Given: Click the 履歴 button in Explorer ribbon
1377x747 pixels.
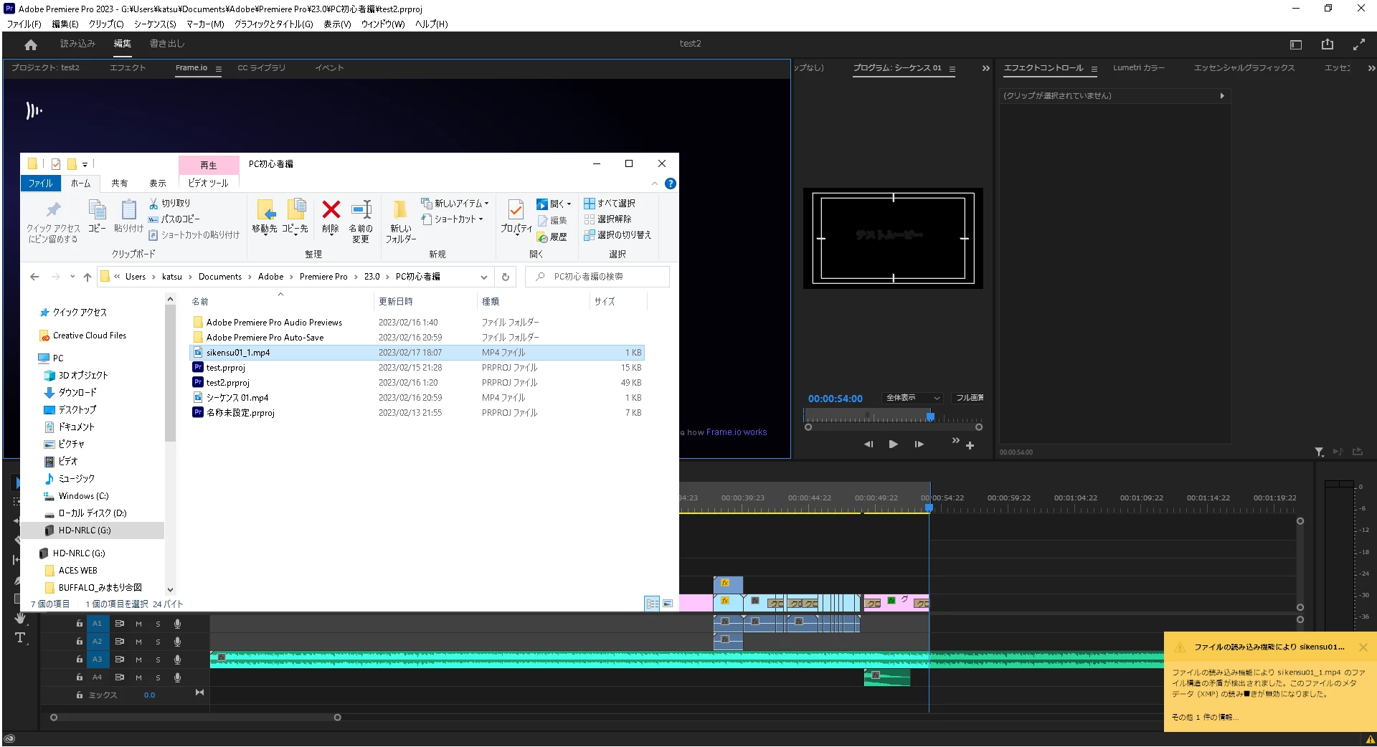Looking at the screenshot, I should (x=552, y=237).
